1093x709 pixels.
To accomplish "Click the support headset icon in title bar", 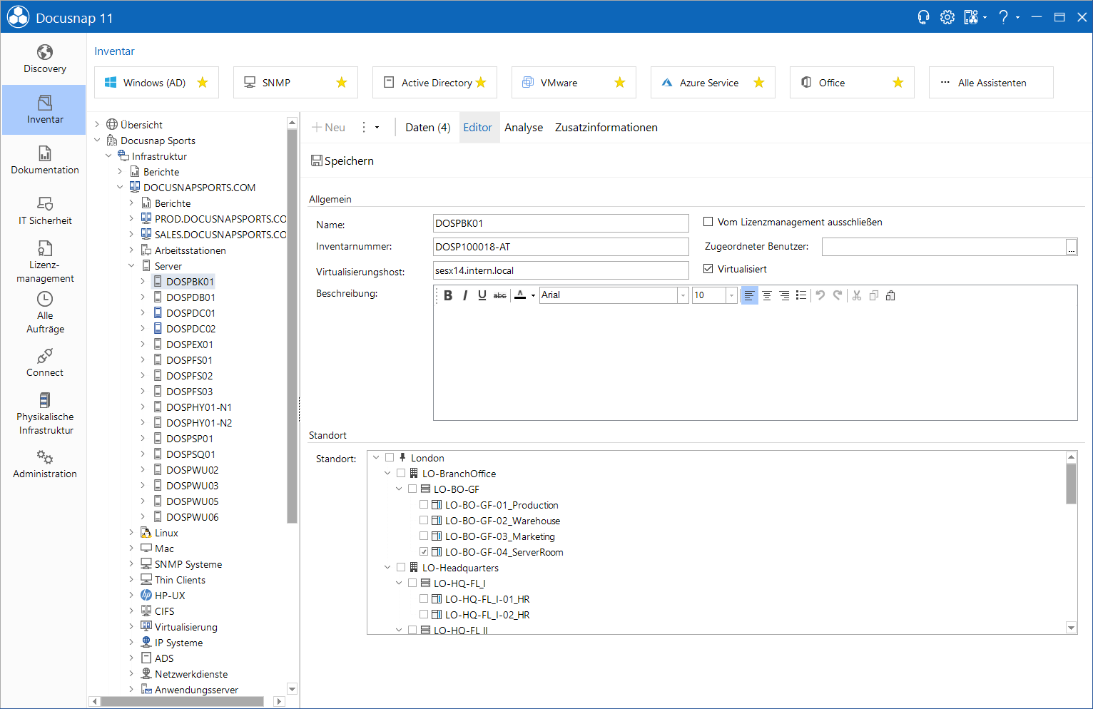I will tap(923, 17).
